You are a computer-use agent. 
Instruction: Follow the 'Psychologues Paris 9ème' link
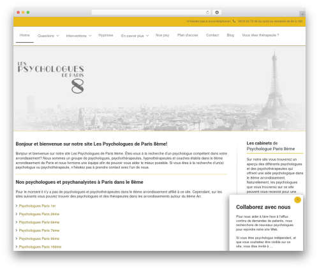pyautogui.click(x=39, y=239)
